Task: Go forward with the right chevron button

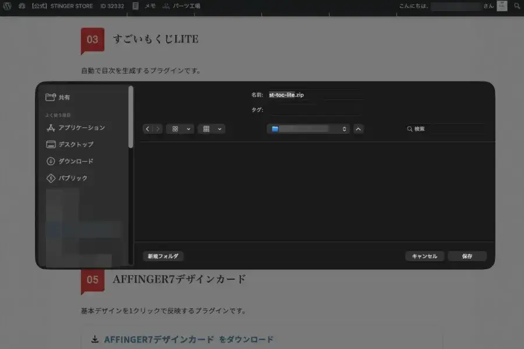Action: (158, 129)
